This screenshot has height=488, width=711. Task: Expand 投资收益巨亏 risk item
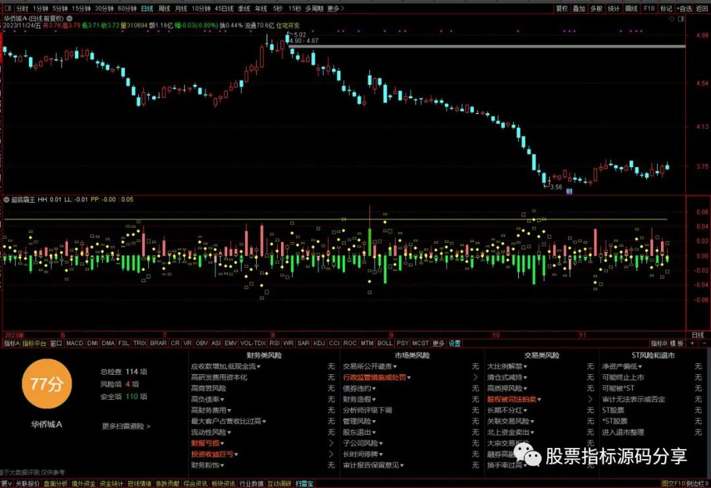pyautogui.click(x=215, y=454)
